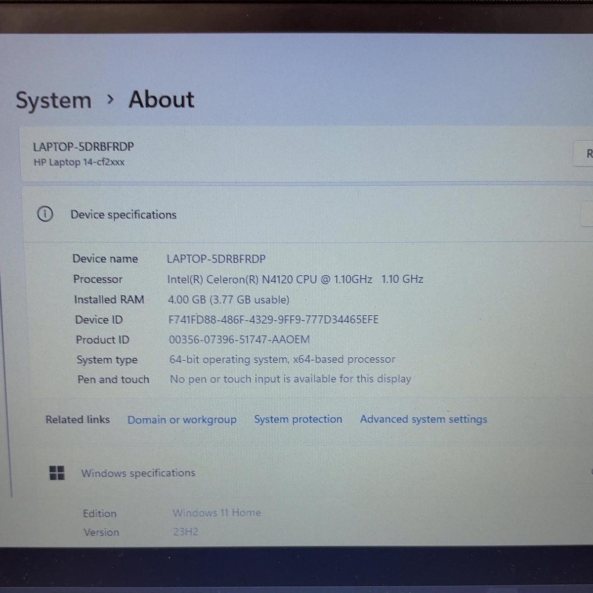Click the info icon beside Device specifications
Image resolution: width=593 pixels, height=593 pixels.
coord(45,214)
